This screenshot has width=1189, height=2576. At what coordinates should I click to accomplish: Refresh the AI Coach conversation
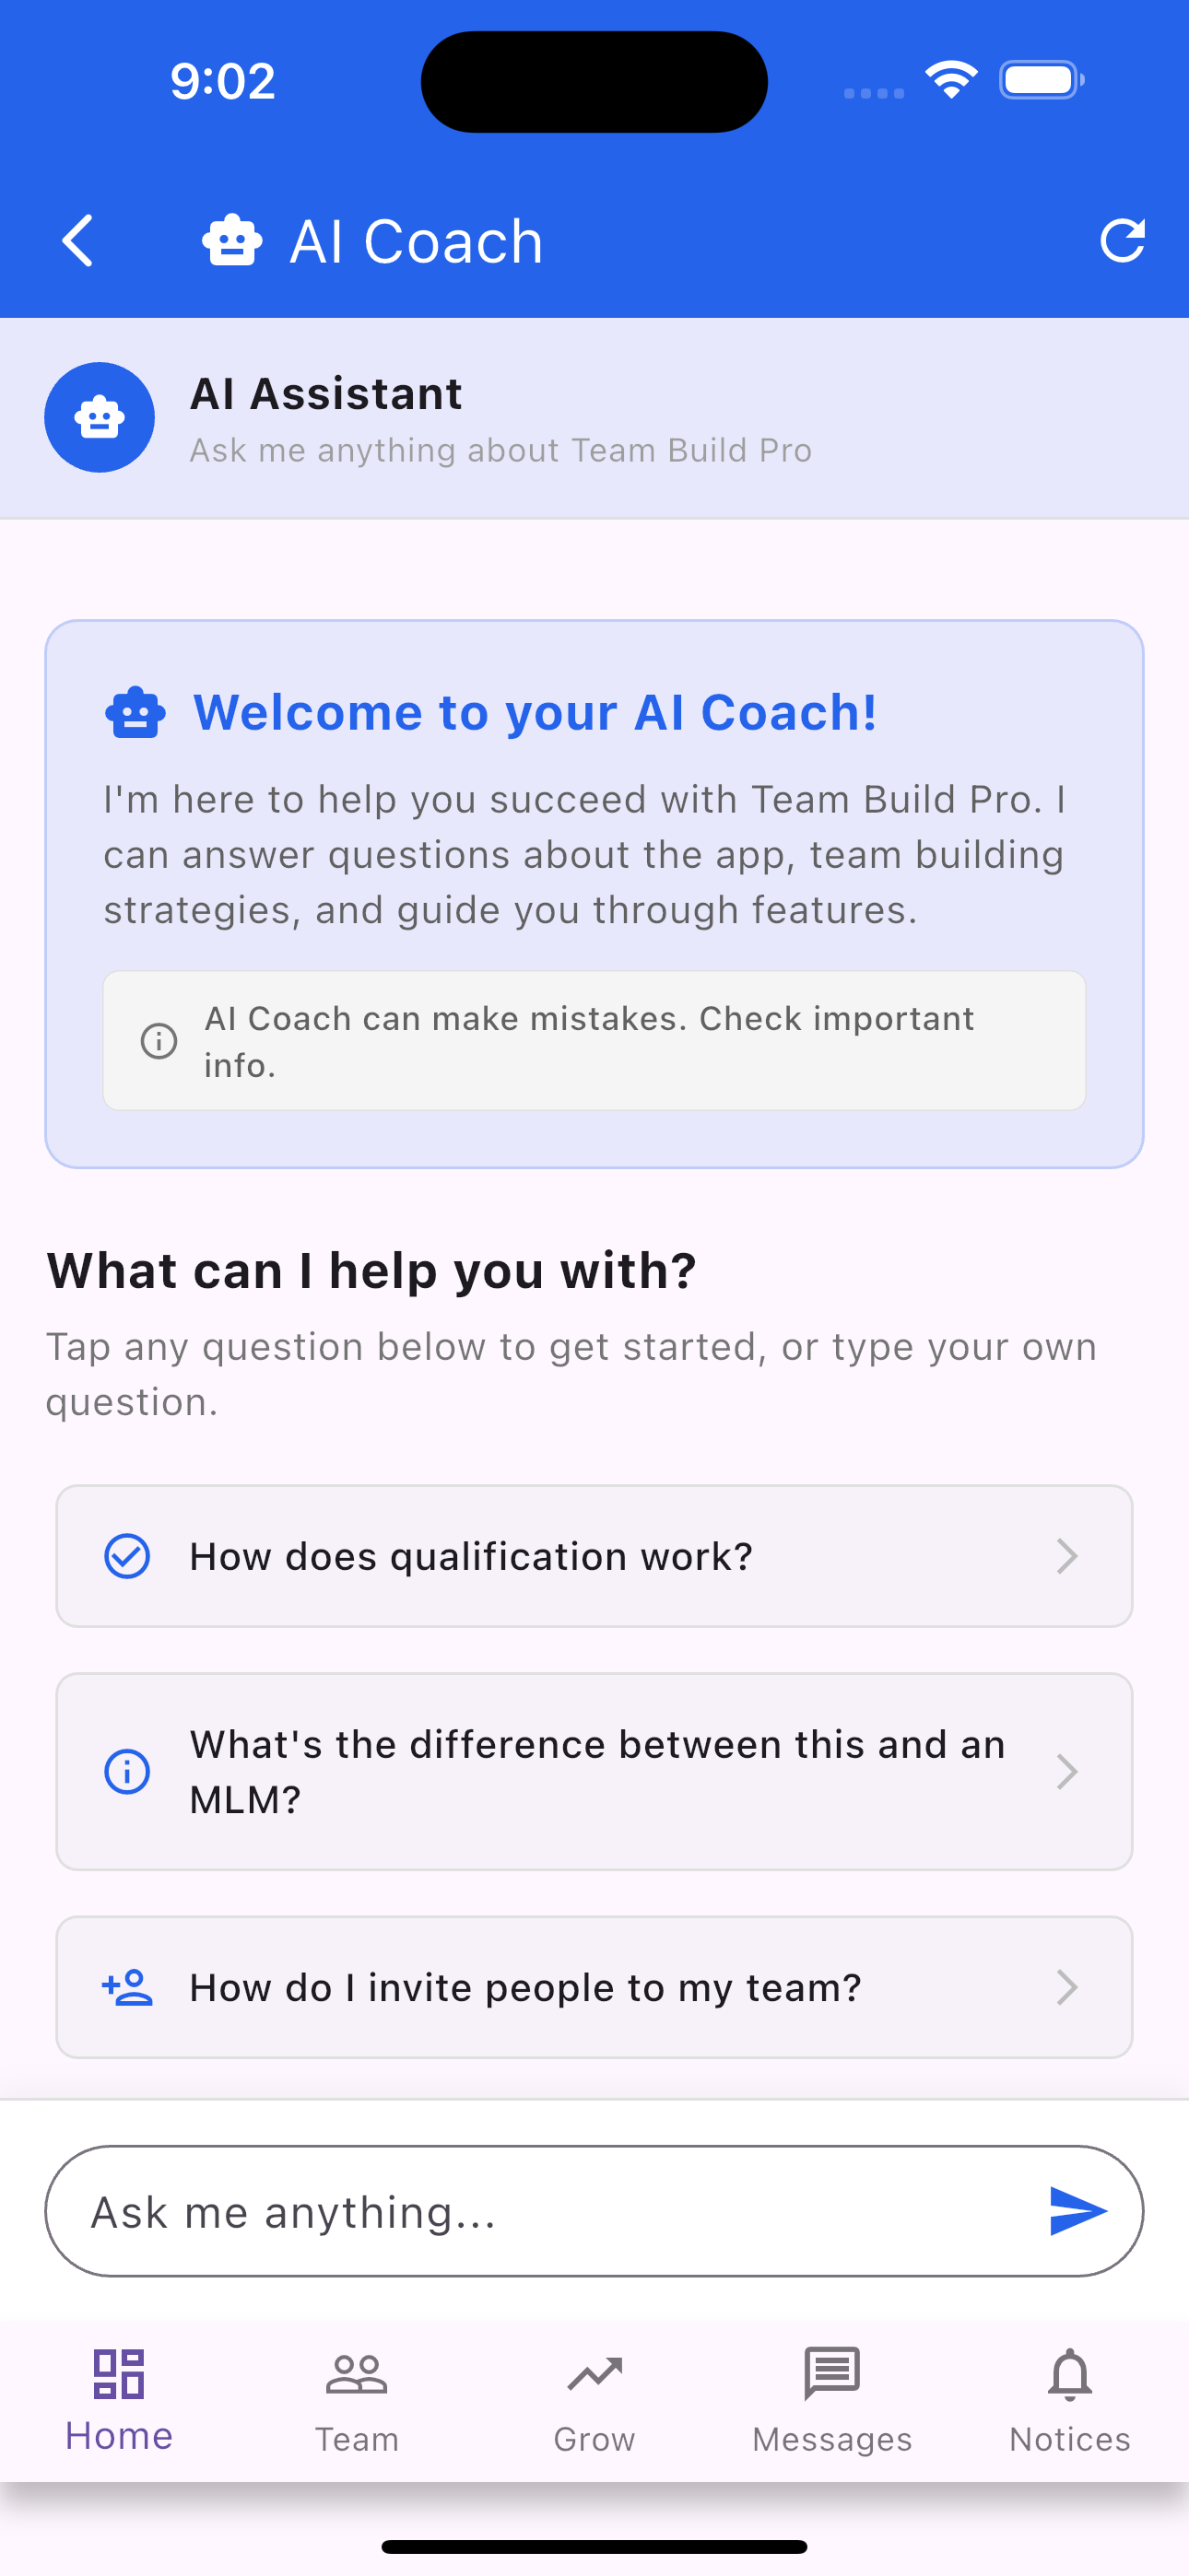pyautogui.click(x=1123, y=240)
